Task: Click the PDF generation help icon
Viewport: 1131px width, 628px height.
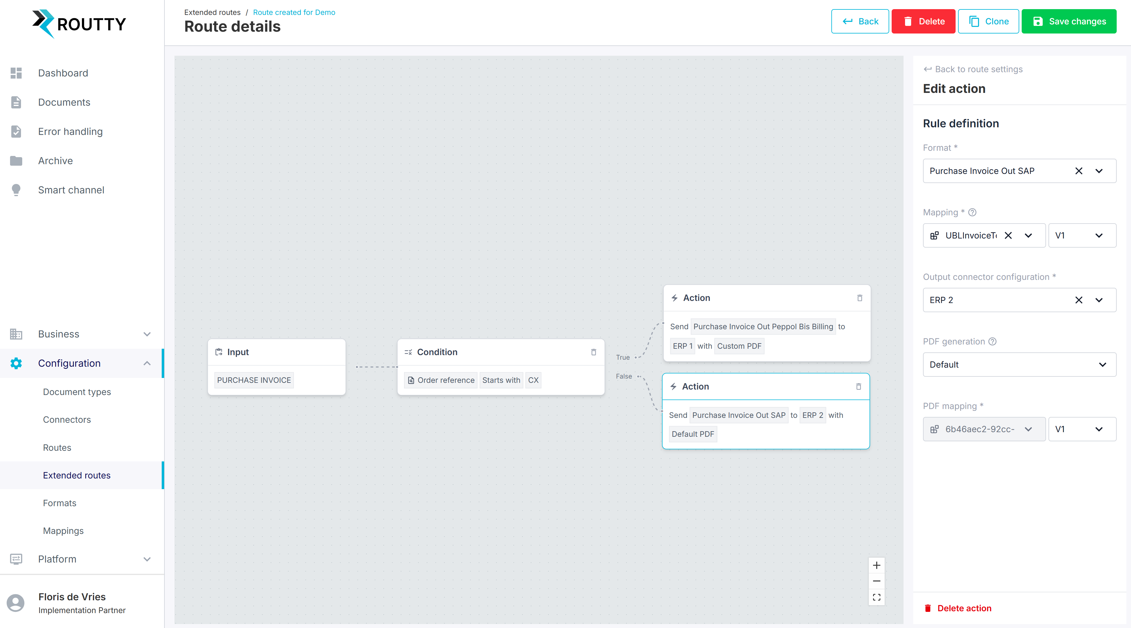Action: (x=992, y=342)
